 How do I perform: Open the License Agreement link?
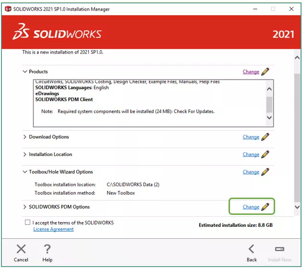pos(53,229)
